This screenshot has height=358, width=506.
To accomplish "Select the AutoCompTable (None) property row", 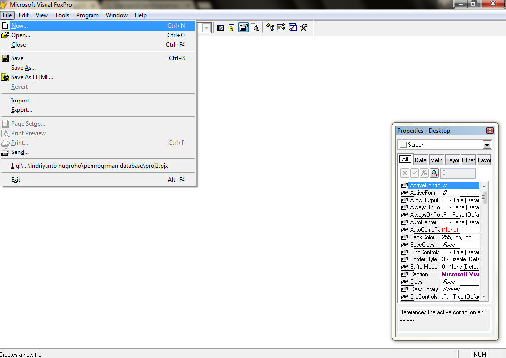I will (440, 230).
